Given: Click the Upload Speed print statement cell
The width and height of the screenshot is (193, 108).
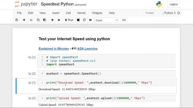Looking at the screenshot, I should coord(106,98).
